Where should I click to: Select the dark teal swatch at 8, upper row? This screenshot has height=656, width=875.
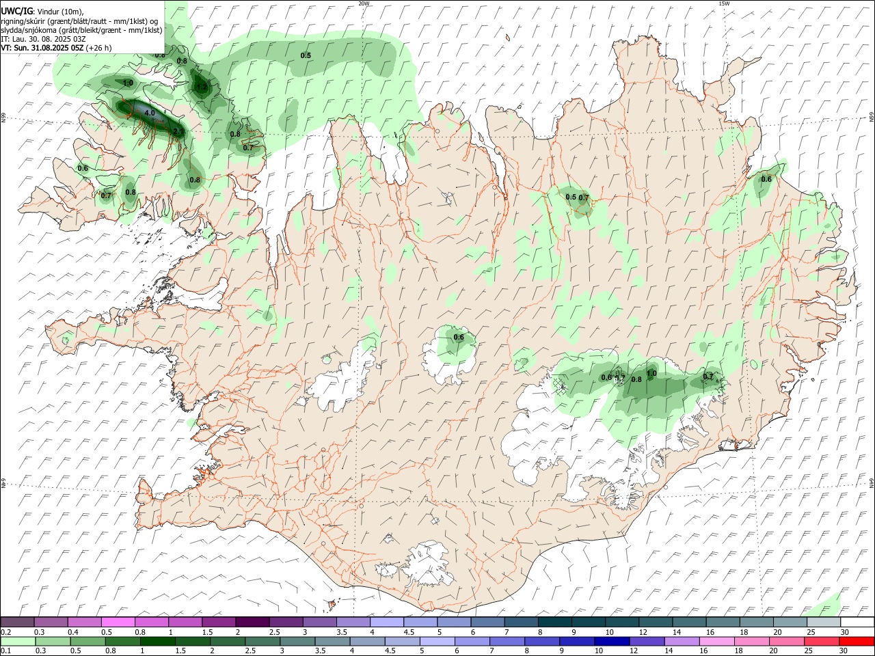tap(554, 623)
